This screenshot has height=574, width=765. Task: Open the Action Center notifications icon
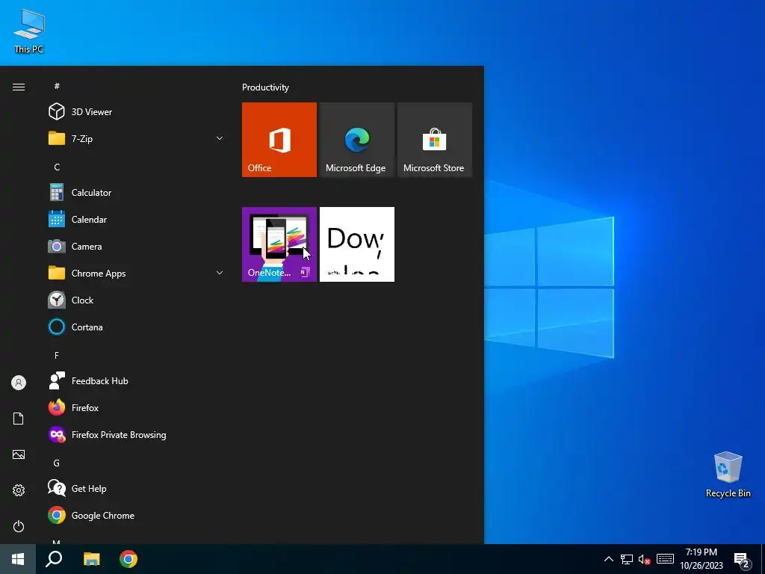742,559
